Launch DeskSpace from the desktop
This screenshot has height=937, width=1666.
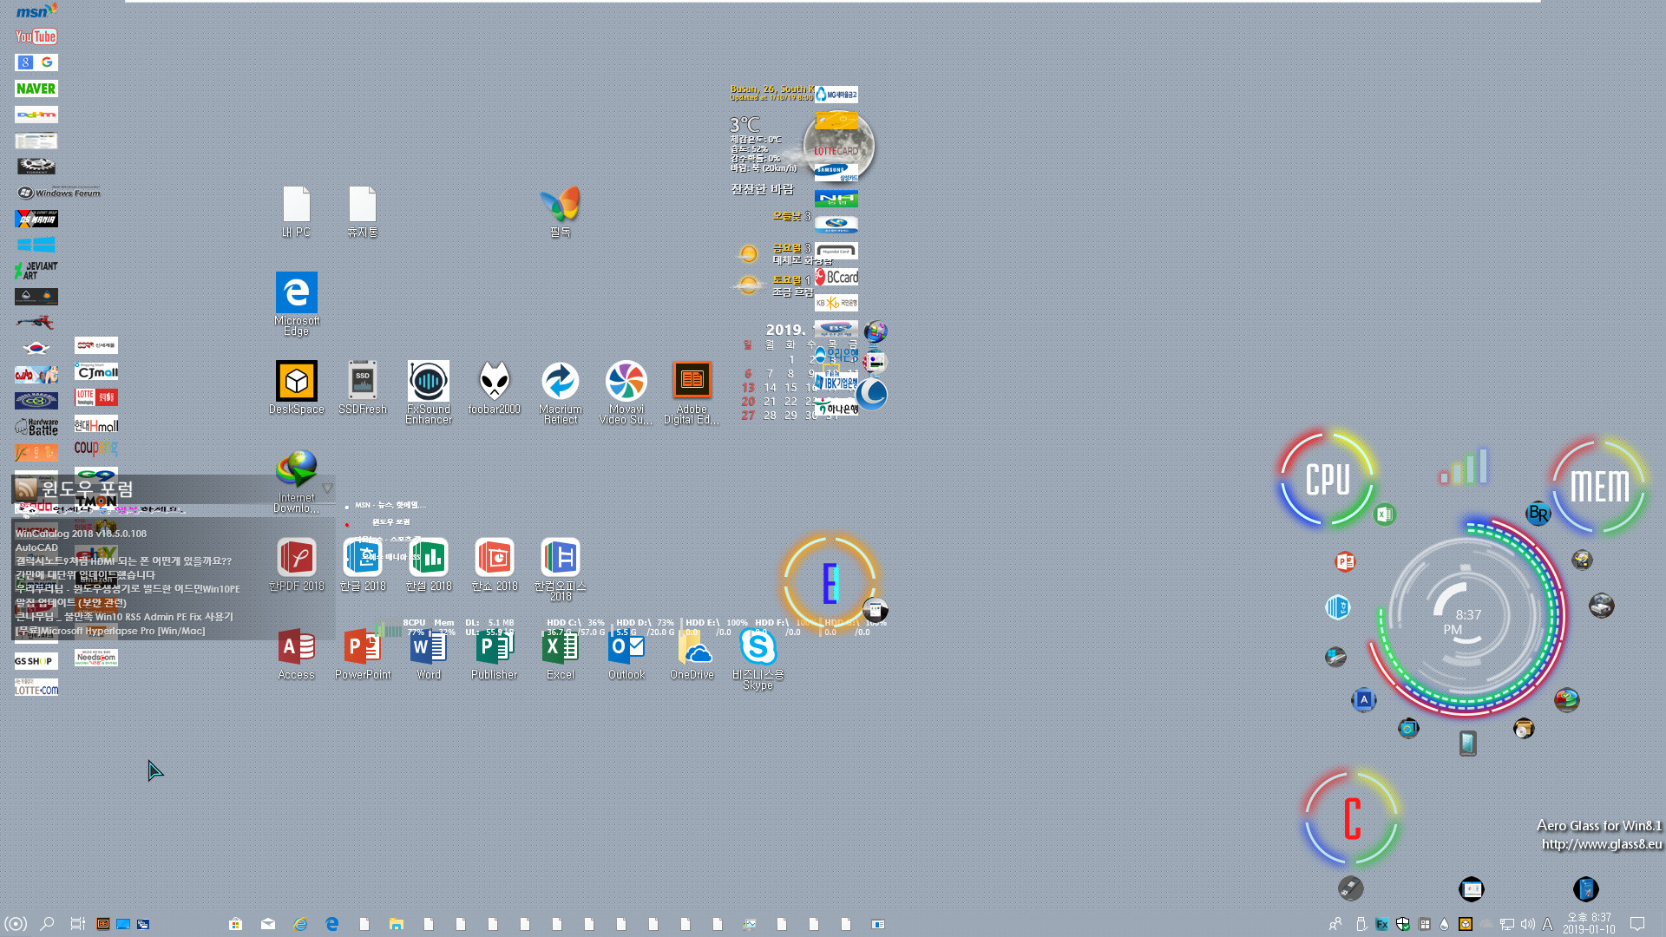[x=297, y=388]
